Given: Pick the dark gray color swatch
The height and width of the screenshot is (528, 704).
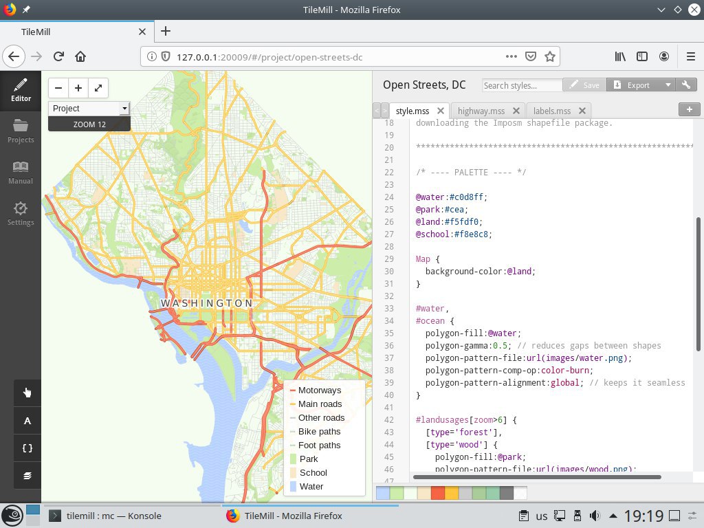Looking at the screenshot, I should click(506, 493).
